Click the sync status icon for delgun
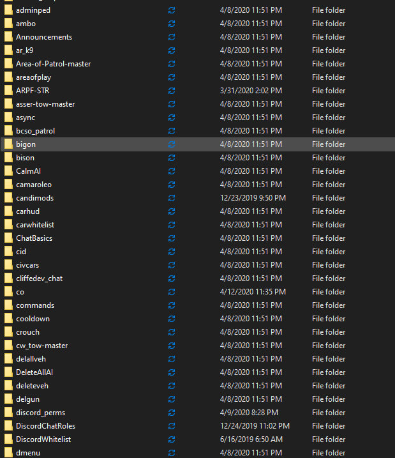 coord(172,400)
